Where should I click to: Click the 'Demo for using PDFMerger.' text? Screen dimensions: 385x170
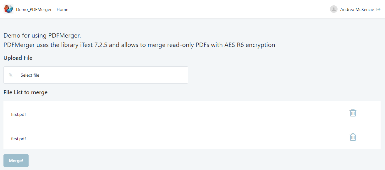click(42, 35)
